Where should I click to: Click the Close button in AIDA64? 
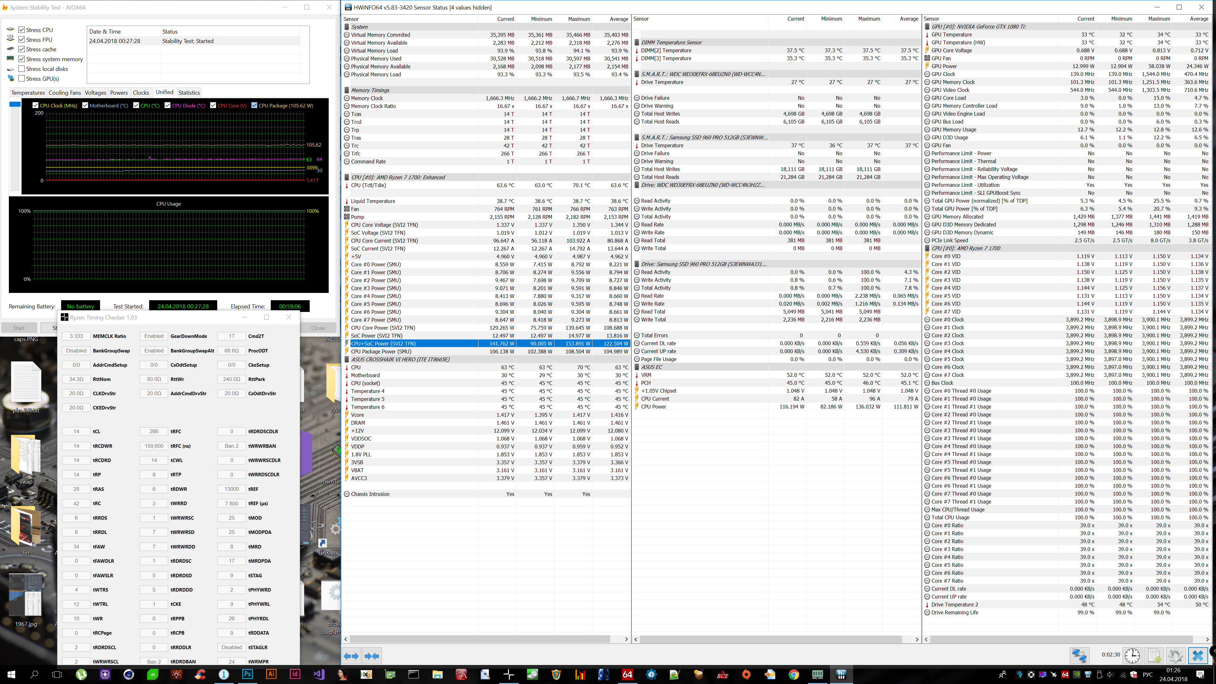click(x=318, y=328)
